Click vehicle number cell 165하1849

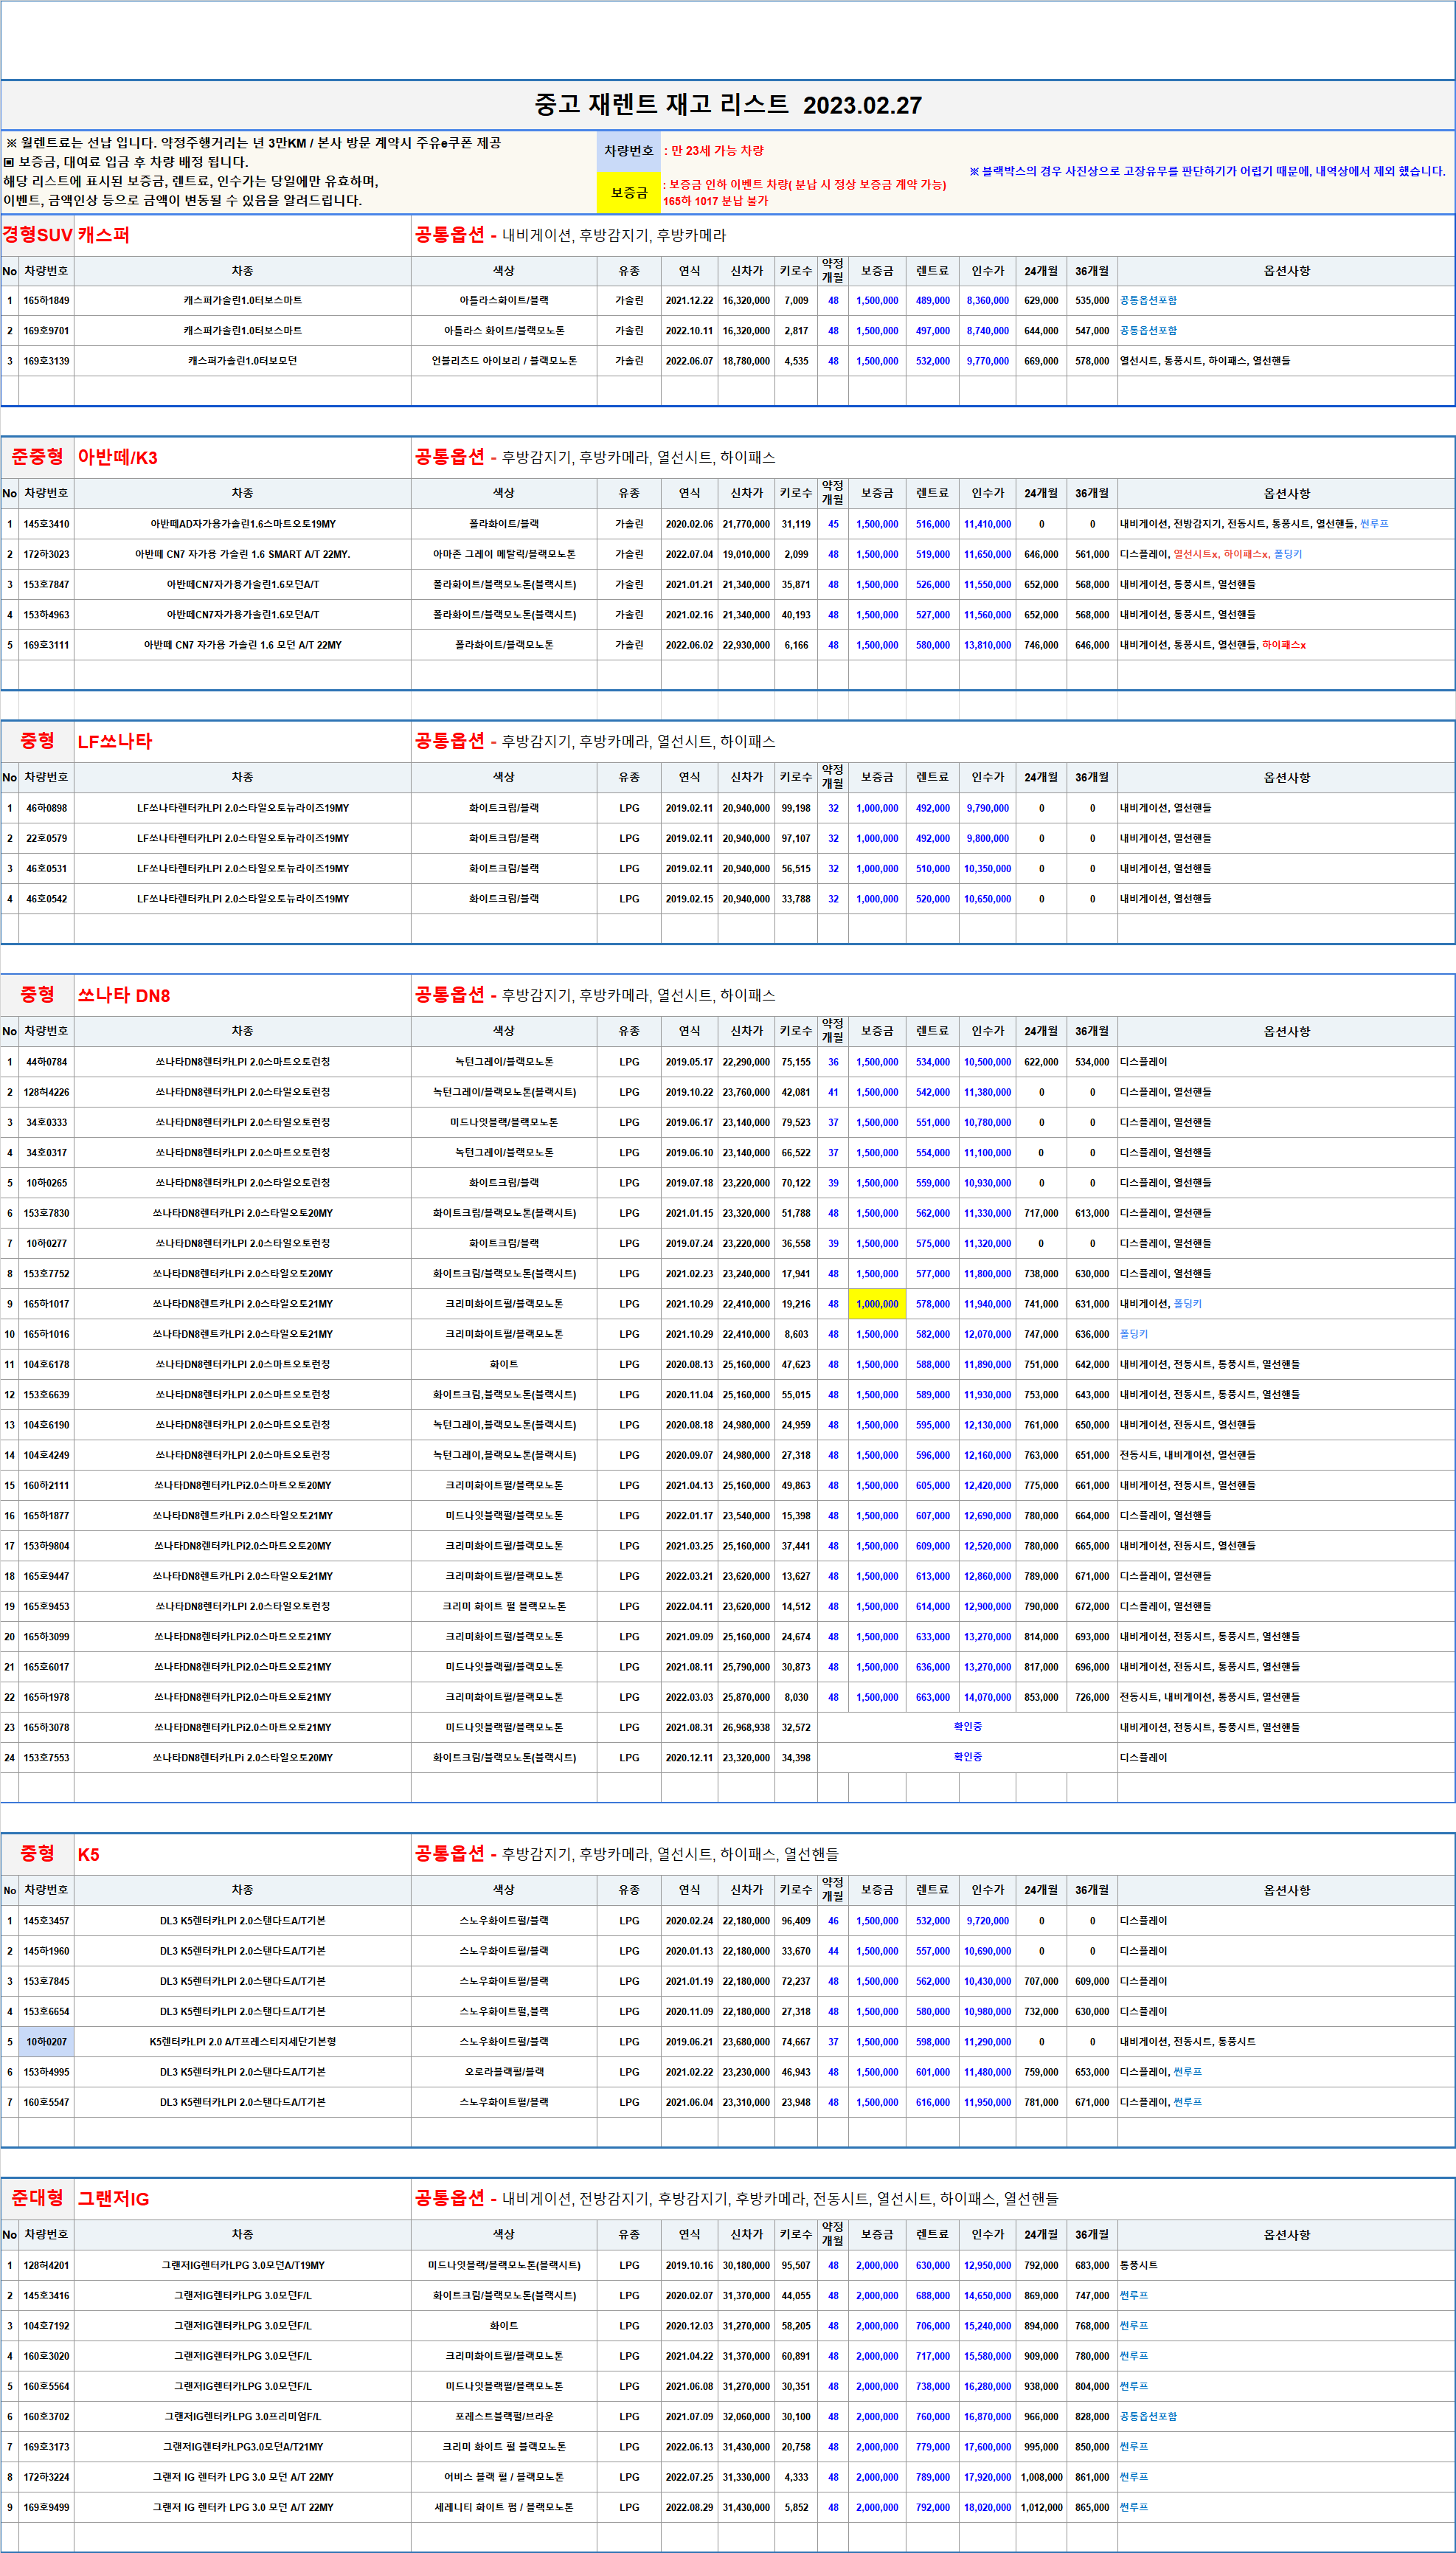[x=46, y=301]
